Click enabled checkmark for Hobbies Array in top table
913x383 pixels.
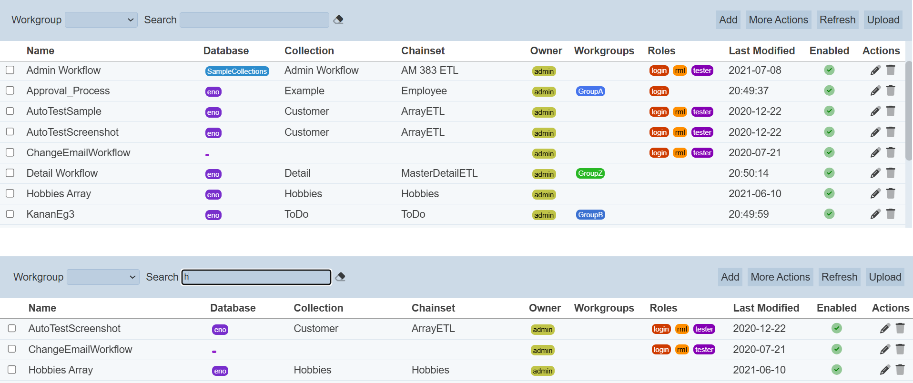coord(829,193)
